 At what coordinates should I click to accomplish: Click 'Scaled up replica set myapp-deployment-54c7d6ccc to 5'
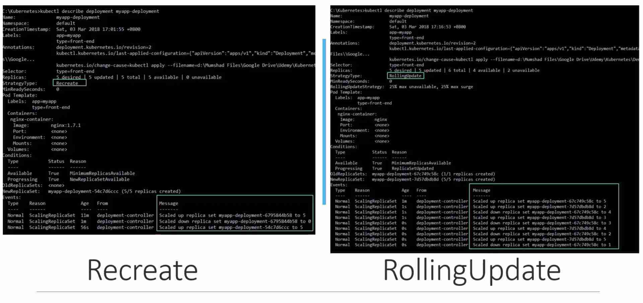231,228
